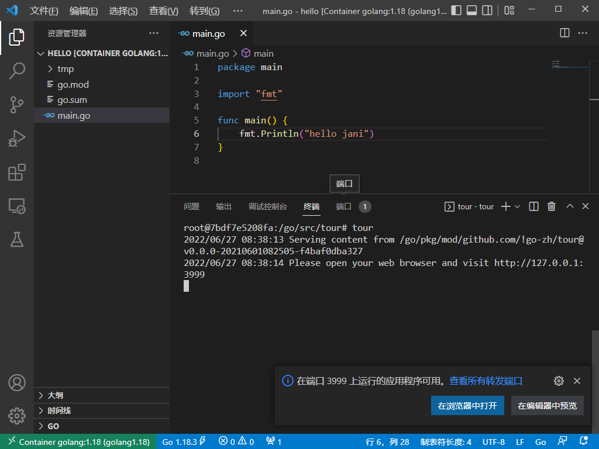Close the main.go editor tab
Screen dimensions: 599x449
243,33
